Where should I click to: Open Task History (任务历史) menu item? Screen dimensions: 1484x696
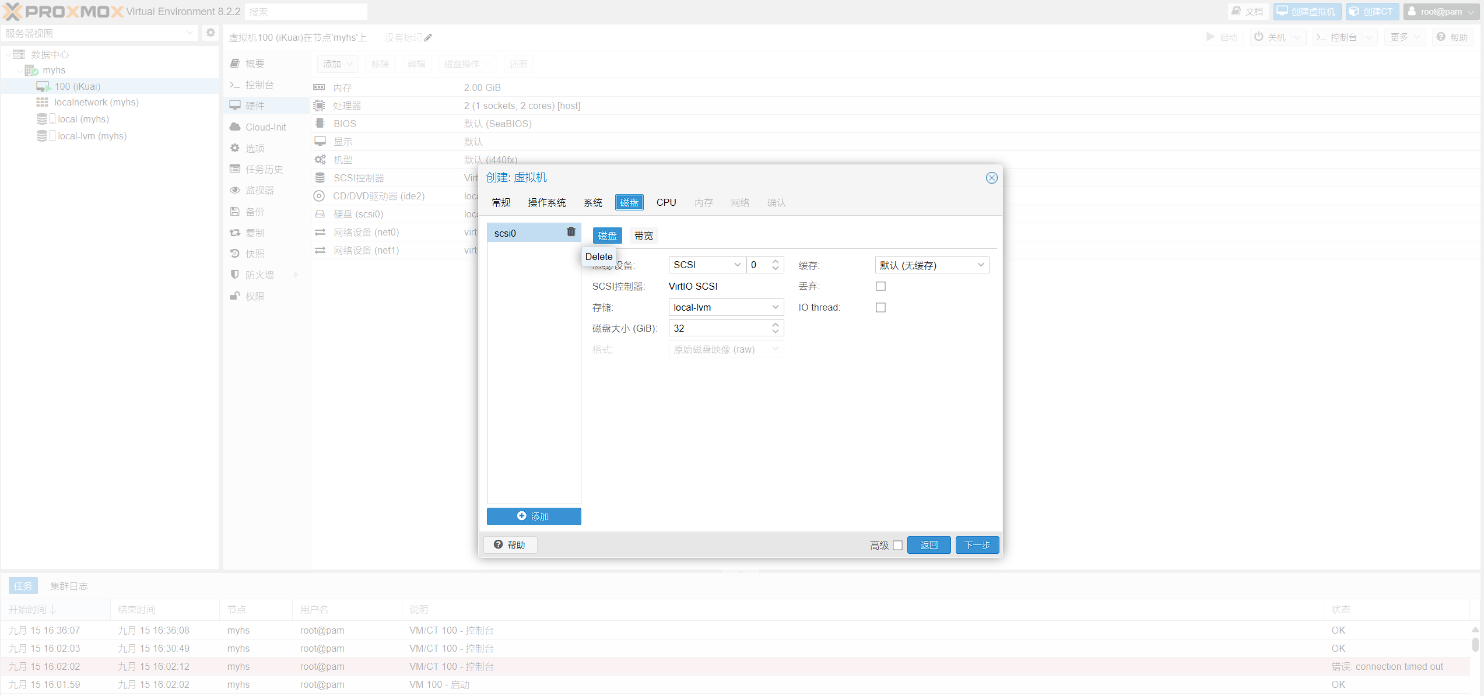(x=266, y=169)
